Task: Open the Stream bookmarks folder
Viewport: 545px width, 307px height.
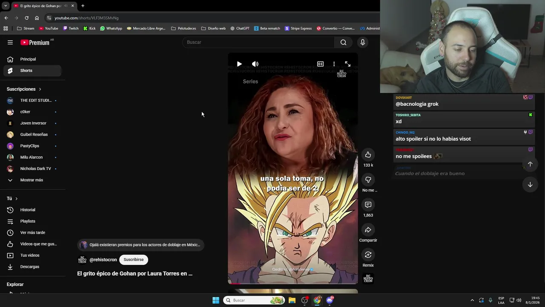Action: 26,29
